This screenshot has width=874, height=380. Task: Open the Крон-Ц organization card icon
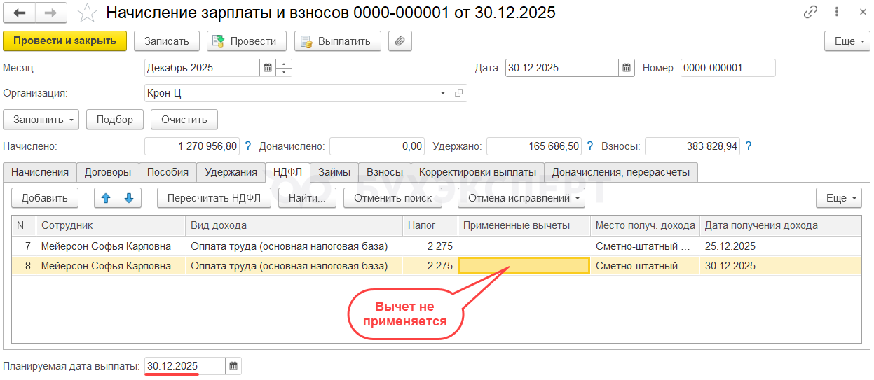459,92
